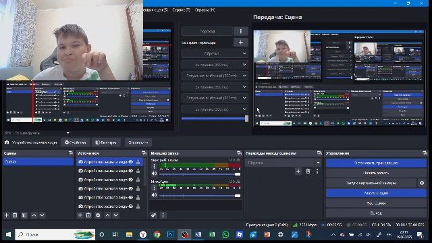This screenshot has height=243, width=432.
Task: Move source down with arrow in Источники panel
Action: pos(115,215)
